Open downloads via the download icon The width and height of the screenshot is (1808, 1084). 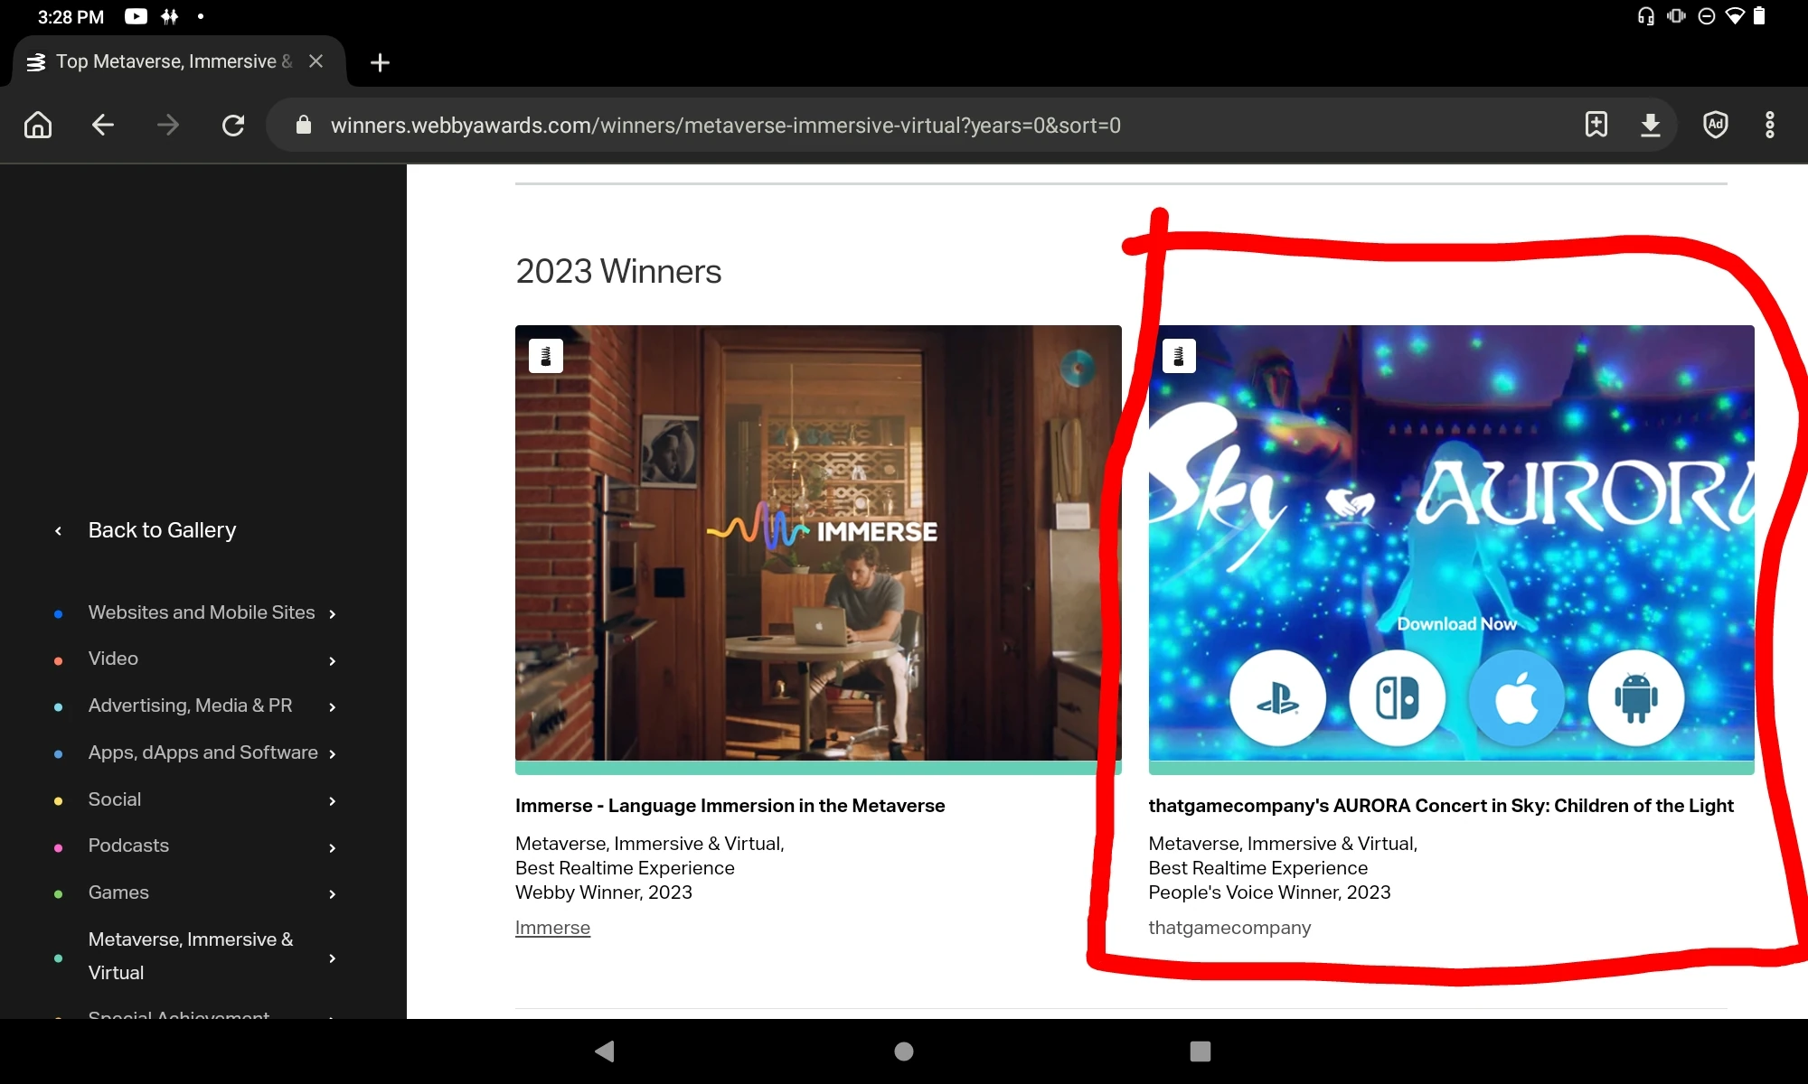[x=1651, y=125]
